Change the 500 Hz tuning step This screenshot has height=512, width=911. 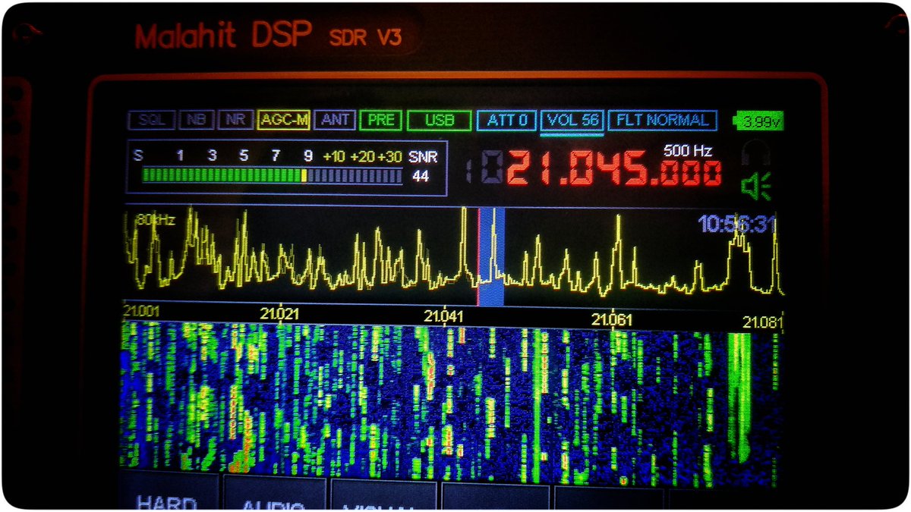click(x=687, y=150)
